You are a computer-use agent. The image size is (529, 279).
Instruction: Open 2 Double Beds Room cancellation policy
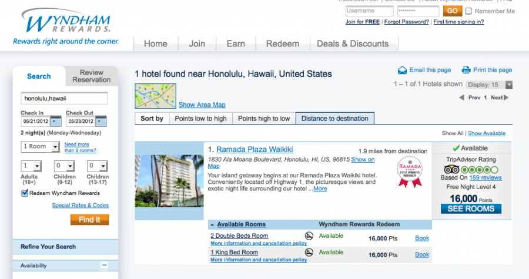click(x=259, y=243)
